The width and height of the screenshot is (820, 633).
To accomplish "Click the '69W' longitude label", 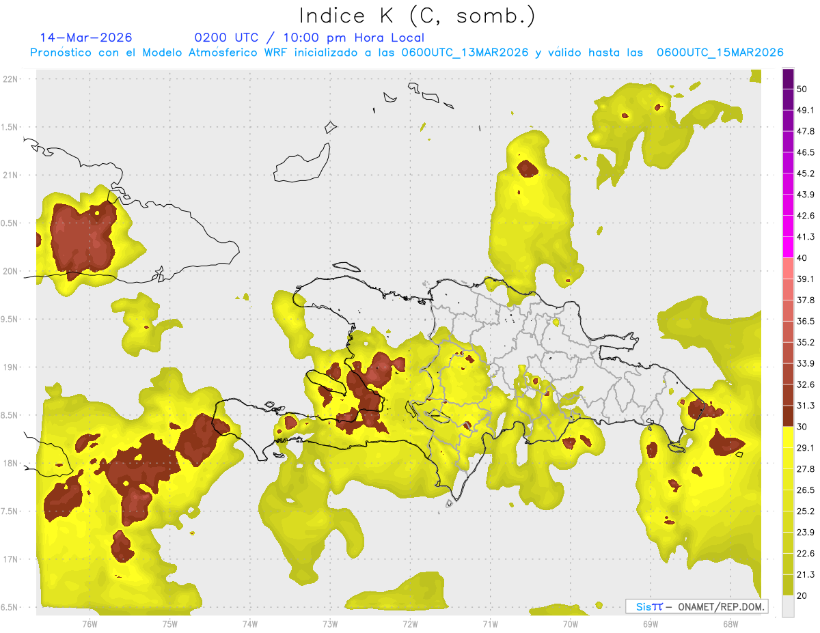I will coord(650,624).
